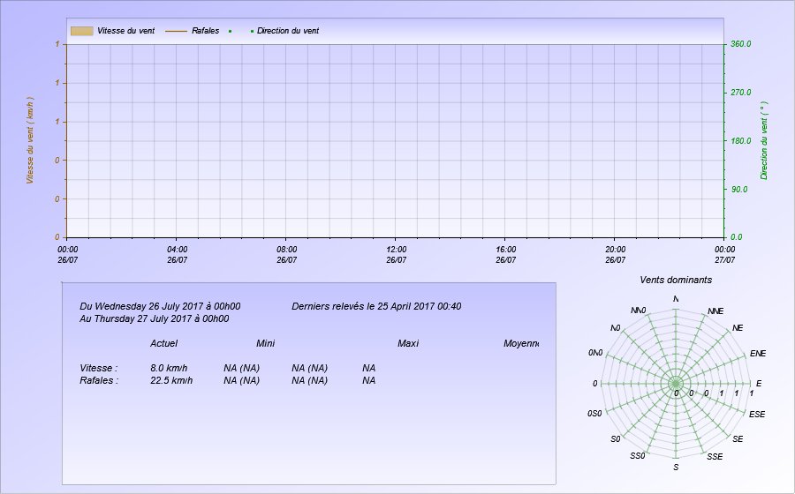Click the 'NNE' compass label
Screen dimensions: 795x494
click(715, 311)
